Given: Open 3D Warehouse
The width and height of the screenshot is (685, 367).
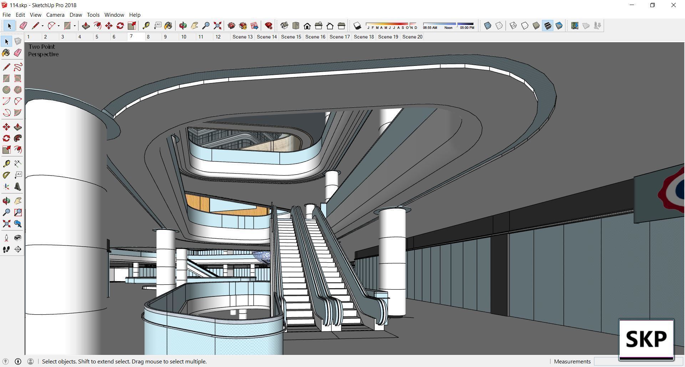Looking at the screenshot, I should (x=231, y=26).
